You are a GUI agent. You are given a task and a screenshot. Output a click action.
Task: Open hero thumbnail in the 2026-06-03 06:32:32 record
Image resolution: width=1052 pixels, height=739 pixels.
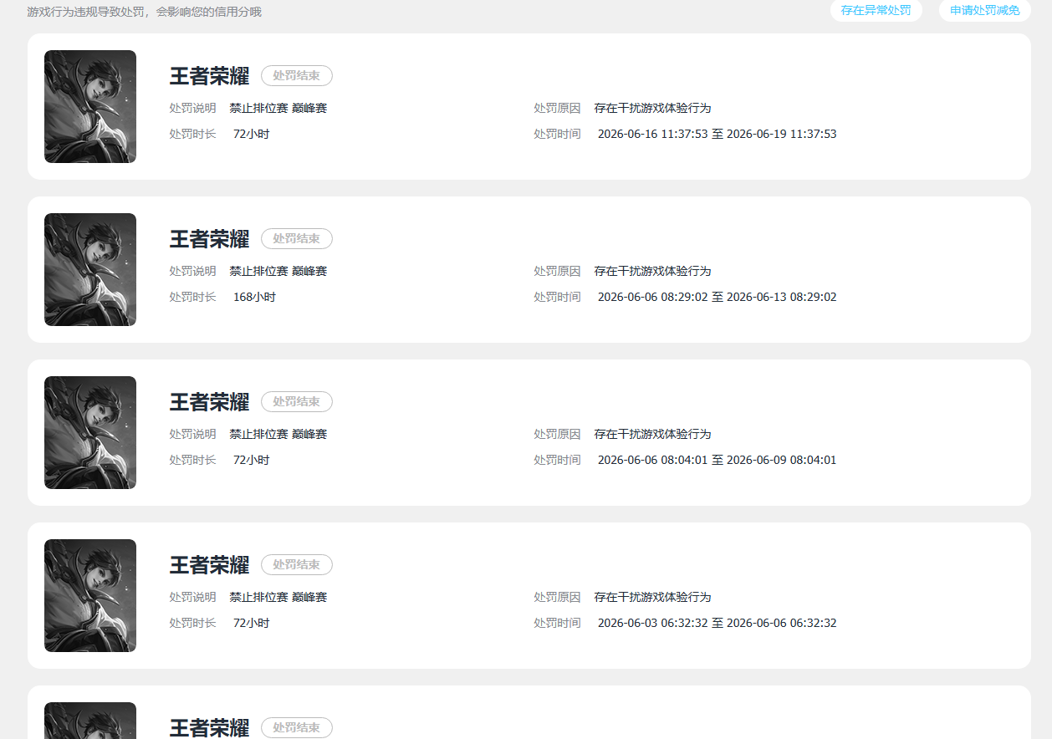tap(90, 596)
